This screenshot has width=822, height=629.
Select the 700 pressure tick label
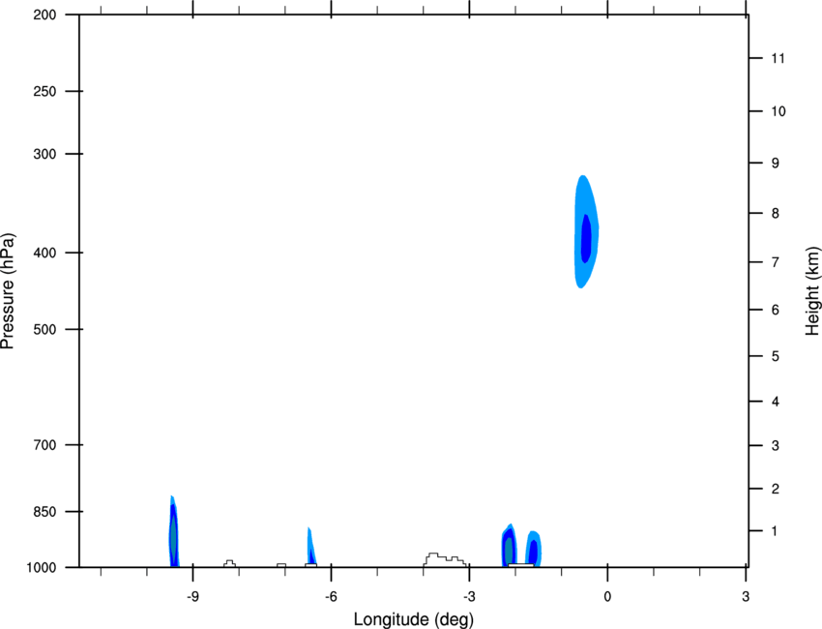(44, 445)
